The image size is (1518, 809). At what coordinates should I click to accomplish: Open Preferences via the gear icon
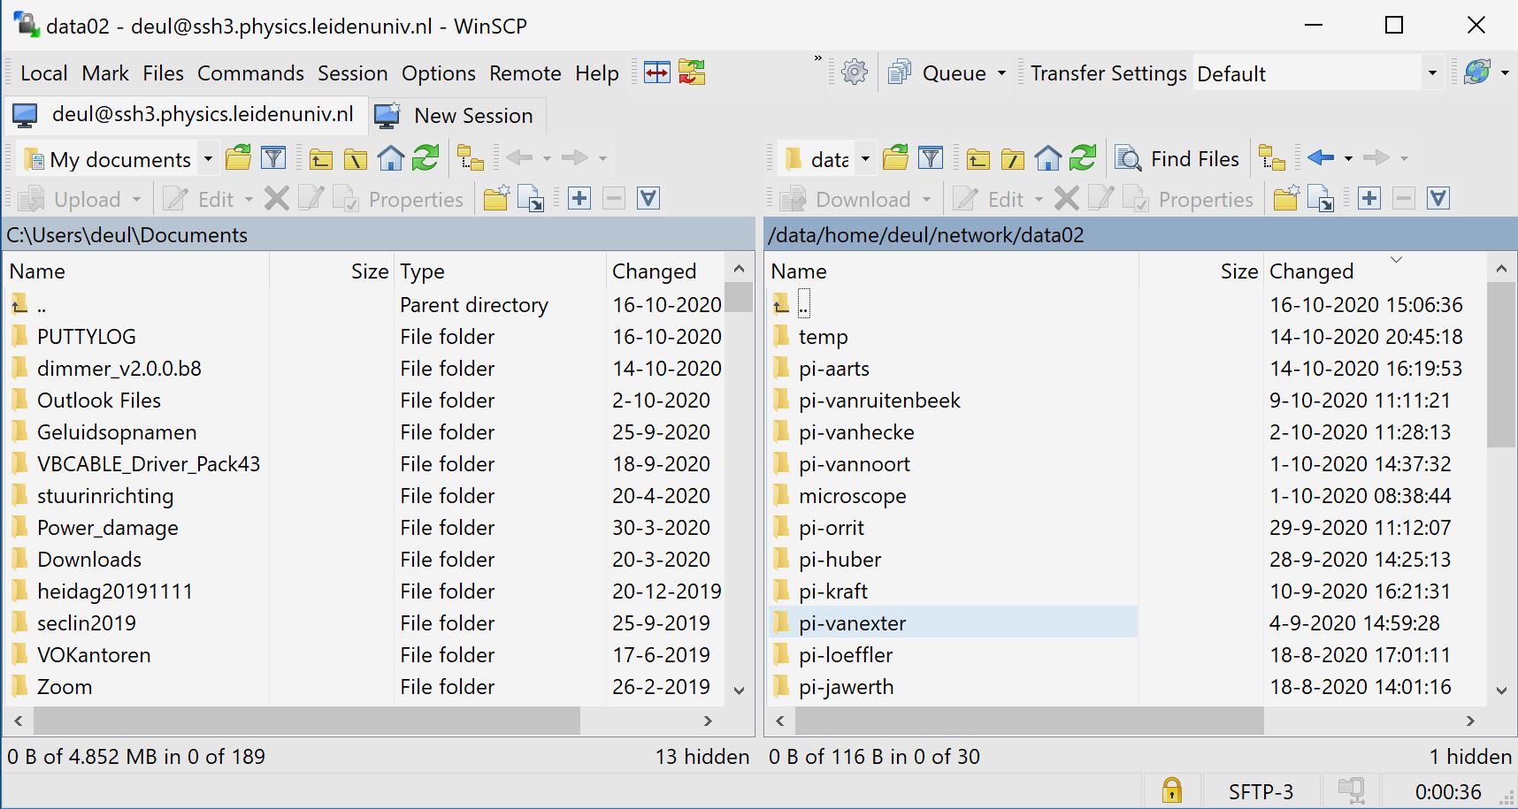[855, 73]
